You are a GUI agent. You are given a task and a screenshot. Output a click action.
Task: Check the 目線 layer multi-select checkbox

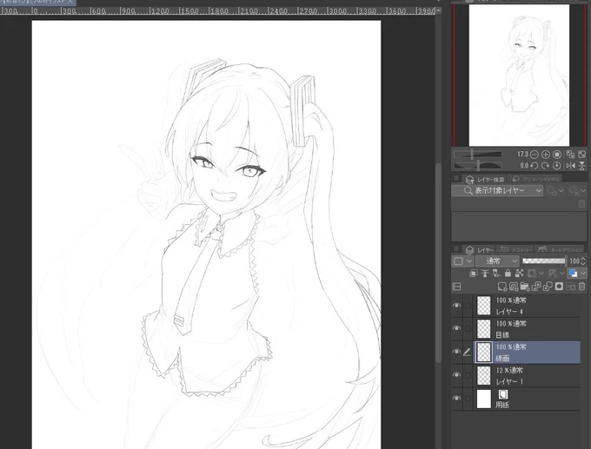click(468, 329)
